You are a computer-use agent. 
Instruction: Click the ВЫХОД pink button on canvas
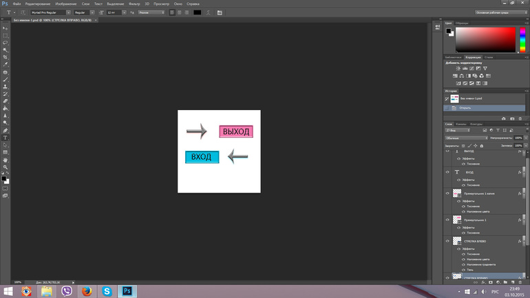coord(236,131)
